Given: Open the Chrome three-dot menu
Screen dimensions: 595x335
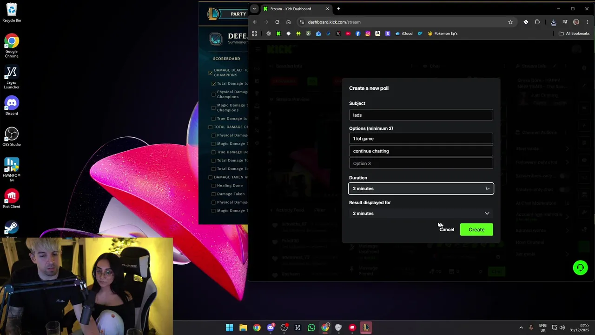Looking at the screenshot, I should [588, 22].
